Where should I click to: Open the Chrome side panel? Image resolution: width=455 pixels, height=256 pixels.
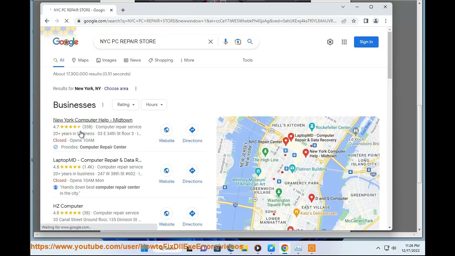click(366, 21)
